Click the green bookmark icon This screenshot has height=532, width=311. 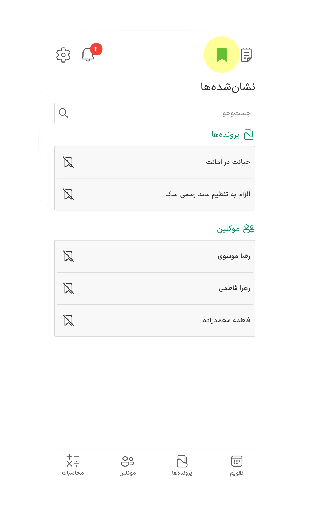click(x=222, y=55)
